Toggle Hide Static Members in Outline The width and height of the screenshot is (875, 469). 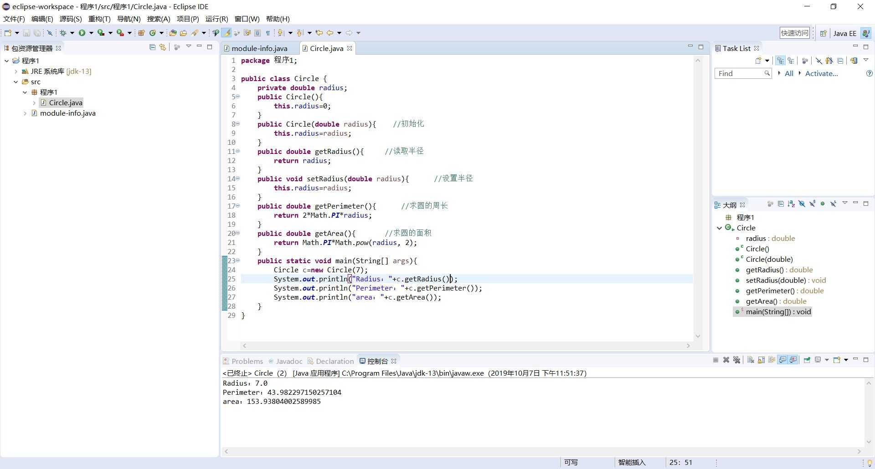tap(813, 204)
